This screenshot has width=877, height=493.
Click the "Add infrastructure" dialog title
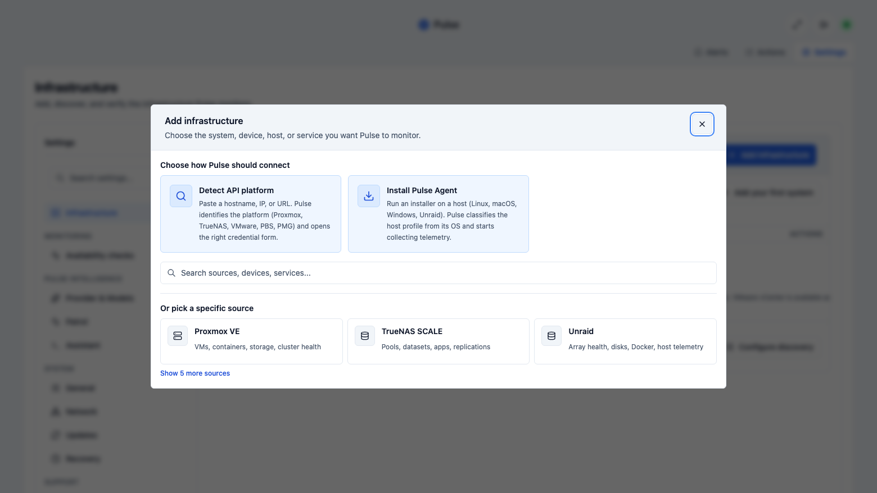pos(204,121)
